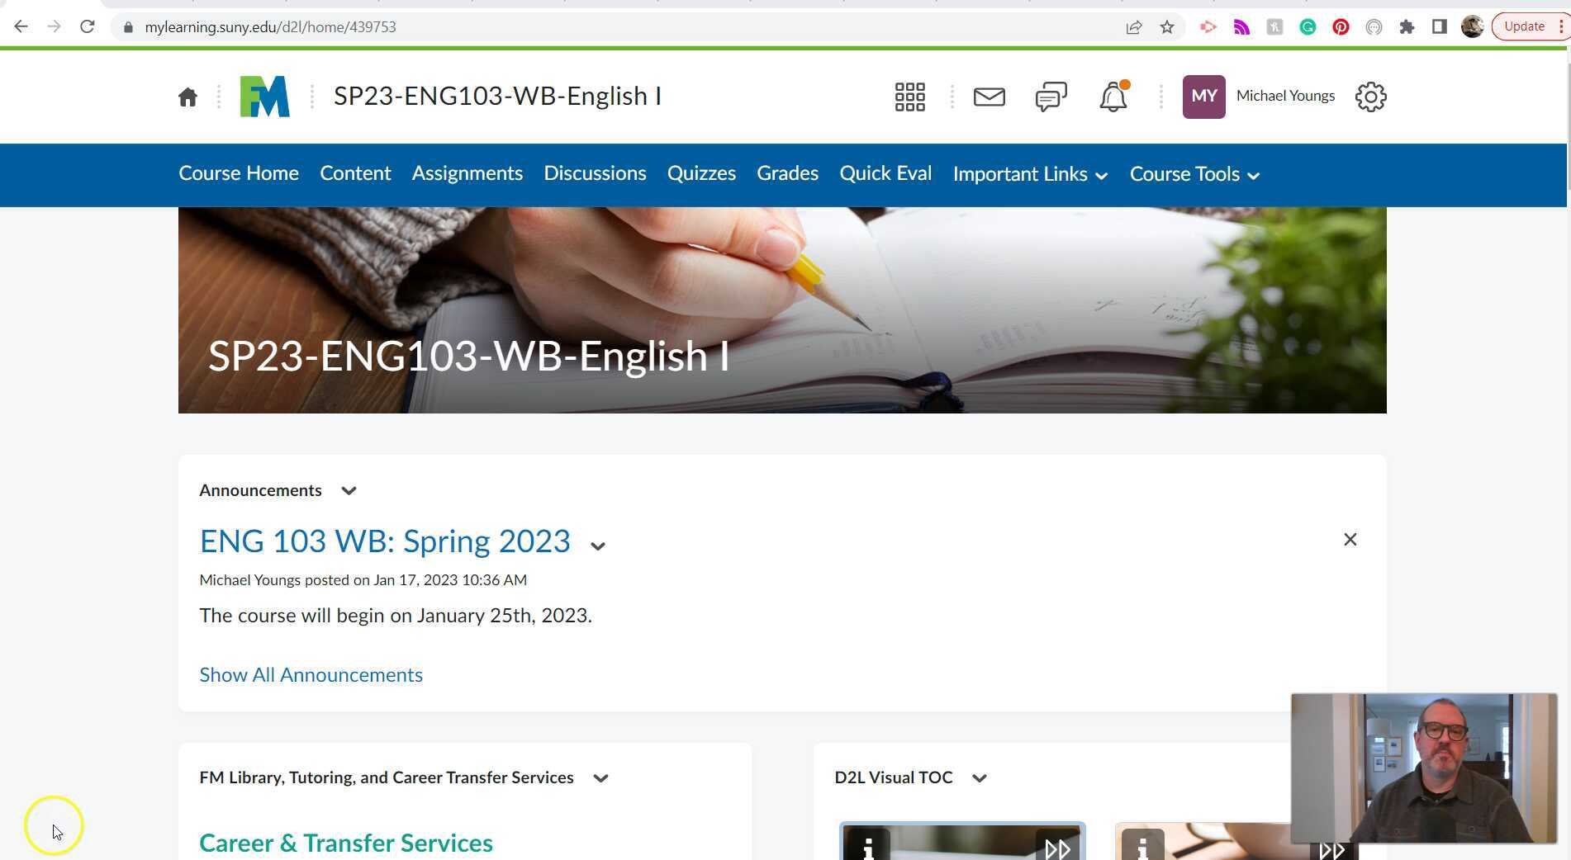Click the FM institution logo

coord(264,96)
